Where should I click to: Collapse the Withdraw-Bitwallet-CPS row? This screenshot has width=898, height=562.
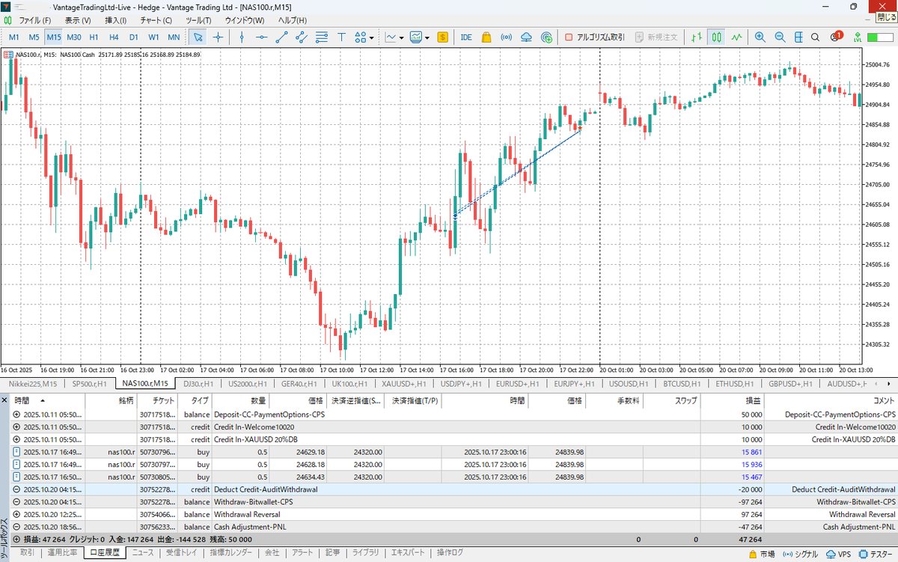17,501
